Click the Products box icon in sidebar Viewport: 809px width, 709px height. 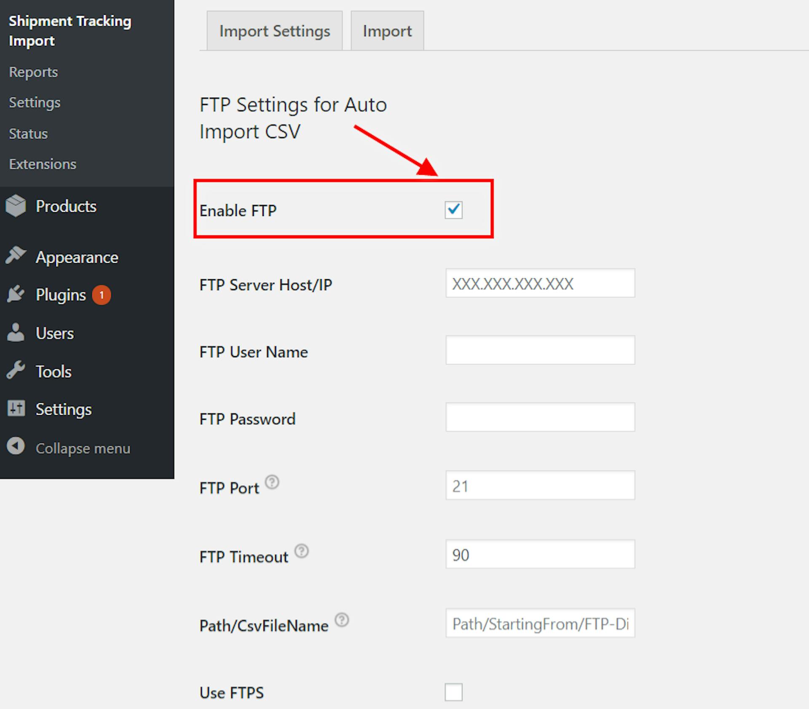(x=16, y=206)
